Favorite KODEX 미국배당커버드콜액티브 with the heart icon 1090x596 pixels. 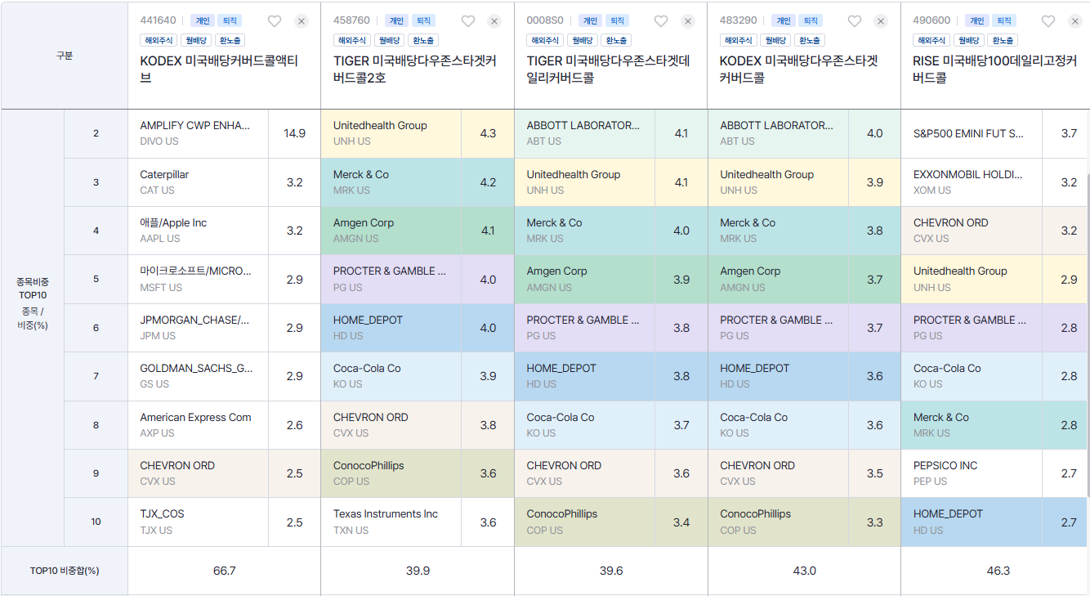[275, 21]
